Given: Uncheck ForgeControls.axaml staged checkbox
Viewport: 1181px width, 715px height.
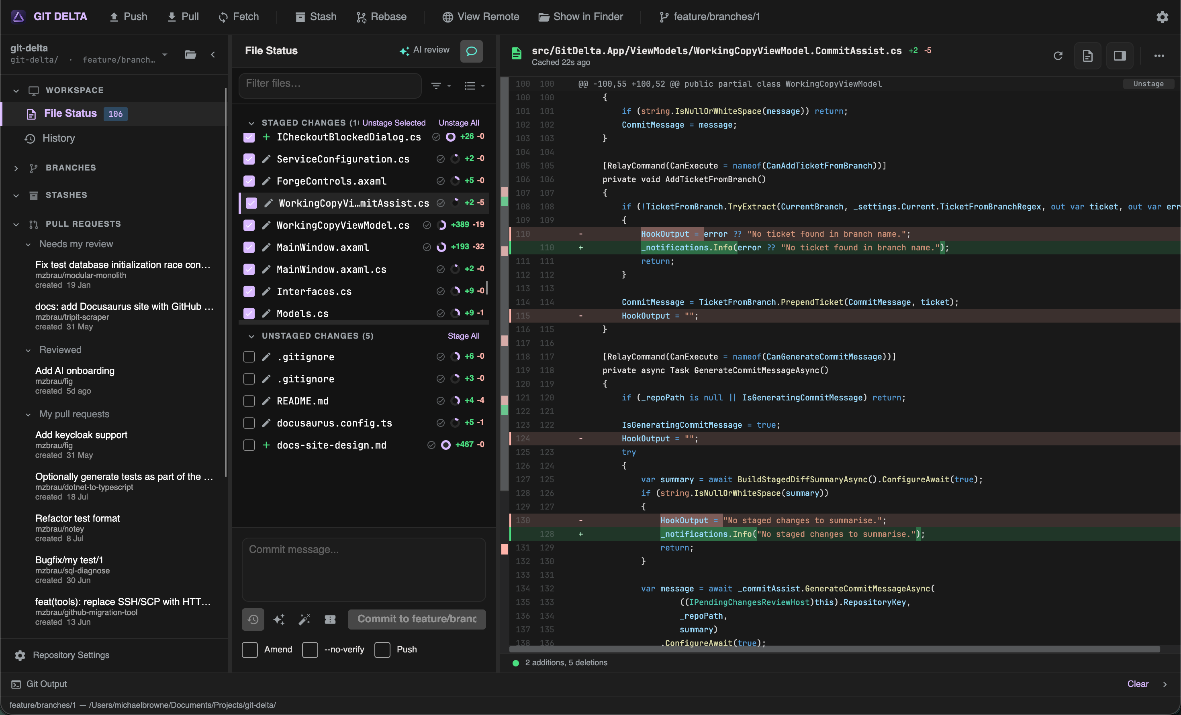Looking at the screenshot, I should 249,181.
